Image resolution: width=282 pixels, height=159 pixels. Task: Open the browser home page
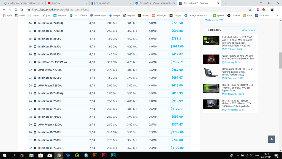tap(21, 10)
